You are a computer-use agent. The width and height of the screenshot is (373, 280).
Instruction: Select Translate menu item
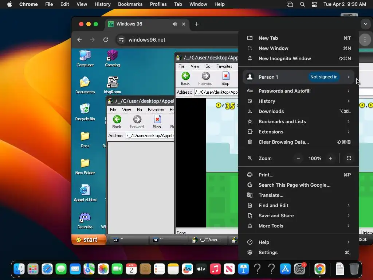(298, 195)
